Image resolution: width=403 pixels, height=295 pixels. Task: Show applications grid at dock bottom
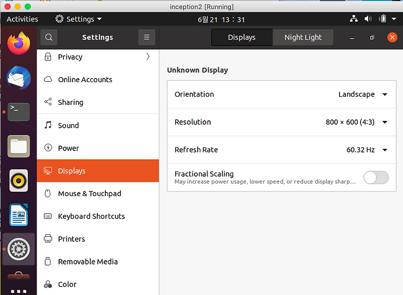pyautogui.click(x=18, y=291)
